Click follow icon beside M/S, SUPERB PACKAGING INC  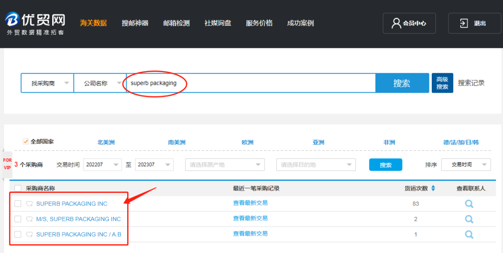click(29, 219)
